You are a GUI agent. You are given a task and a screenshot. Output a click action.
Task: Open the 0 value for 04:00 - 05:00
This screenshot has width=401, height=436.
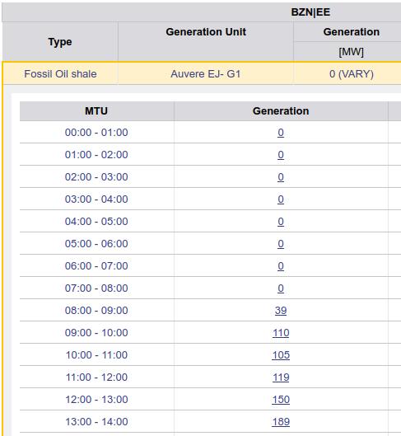coord(281,222)
